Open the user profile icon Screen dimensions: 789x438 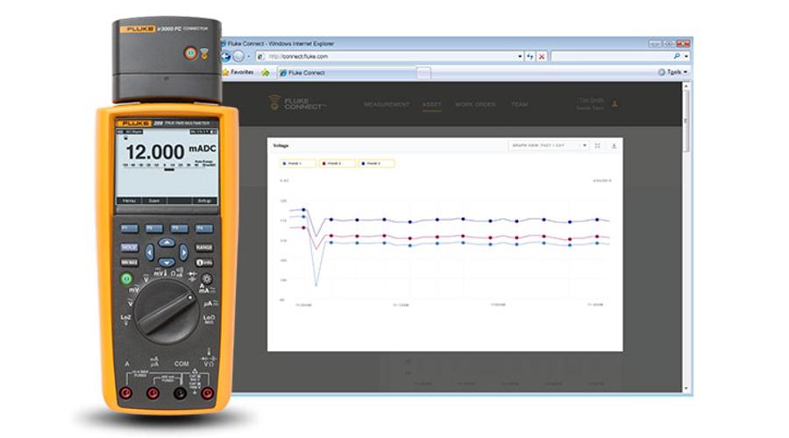coord(615,104)
